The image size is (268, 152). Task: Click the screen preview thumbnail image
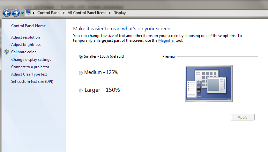pos(208,83)
